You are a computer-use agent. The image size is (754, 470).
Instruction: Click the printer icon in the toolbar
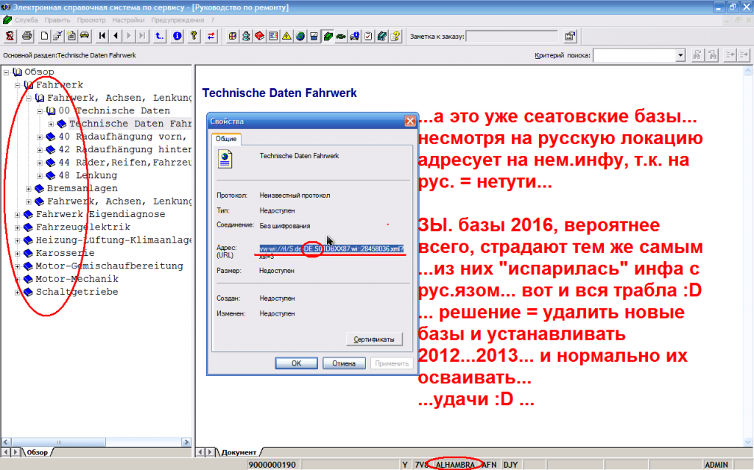[x=27, y=35]
